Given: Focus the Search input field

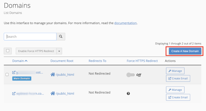Looking at the screenshot, I should click(x=30, y=36).
